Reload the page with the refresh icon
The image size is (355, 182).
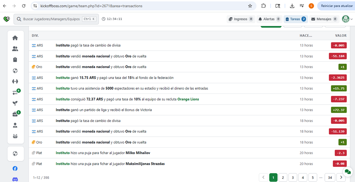tap(24, 6)
